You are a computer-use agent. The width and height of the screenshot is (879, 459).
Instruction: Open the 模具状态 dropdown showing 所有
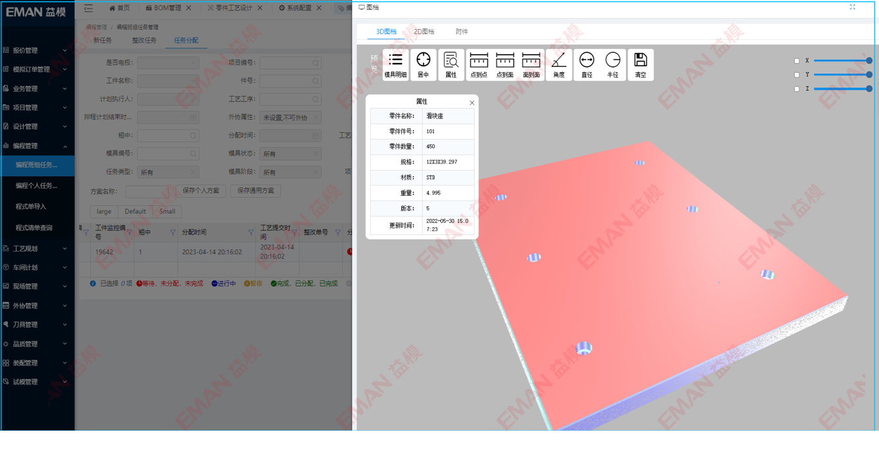290,154
